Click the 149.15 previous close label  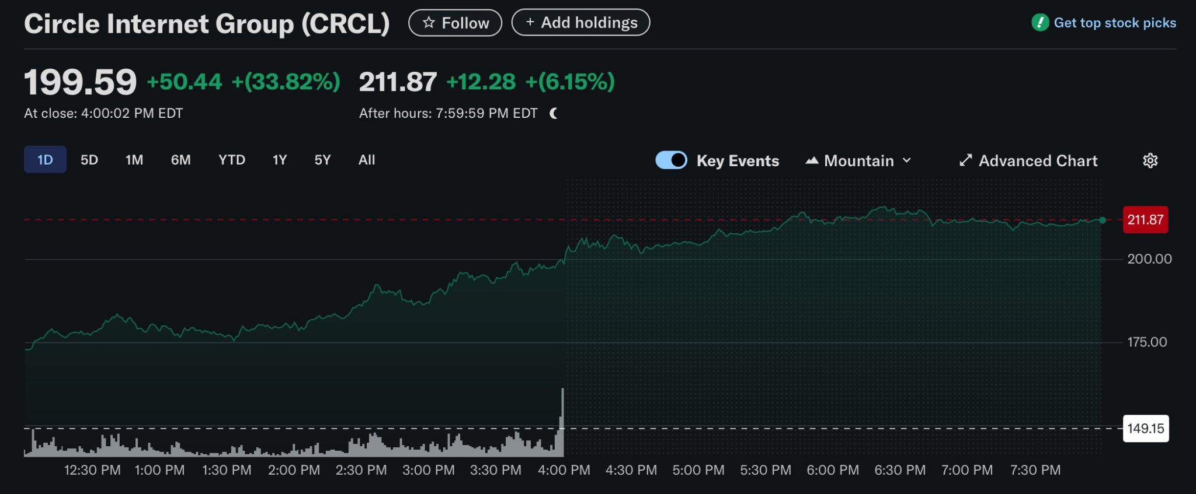coord(1145,429)
